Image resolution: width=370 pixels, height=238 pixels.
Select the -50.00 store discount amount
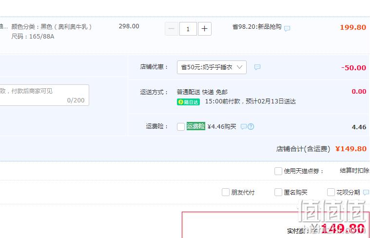(x=353, y=68)
